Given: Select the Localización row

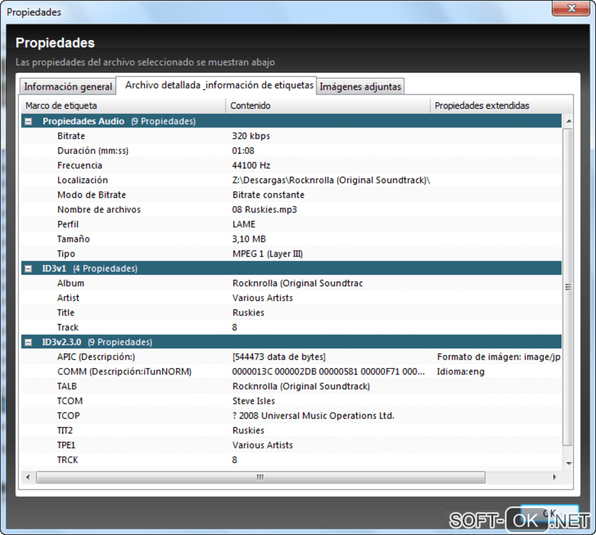Looking at the screenshot, I should (291, 180).
